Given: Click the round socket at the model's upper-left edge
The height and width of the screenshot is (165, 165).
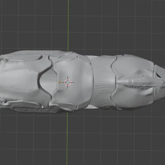Looking at the screenshot, I should 4,61.
